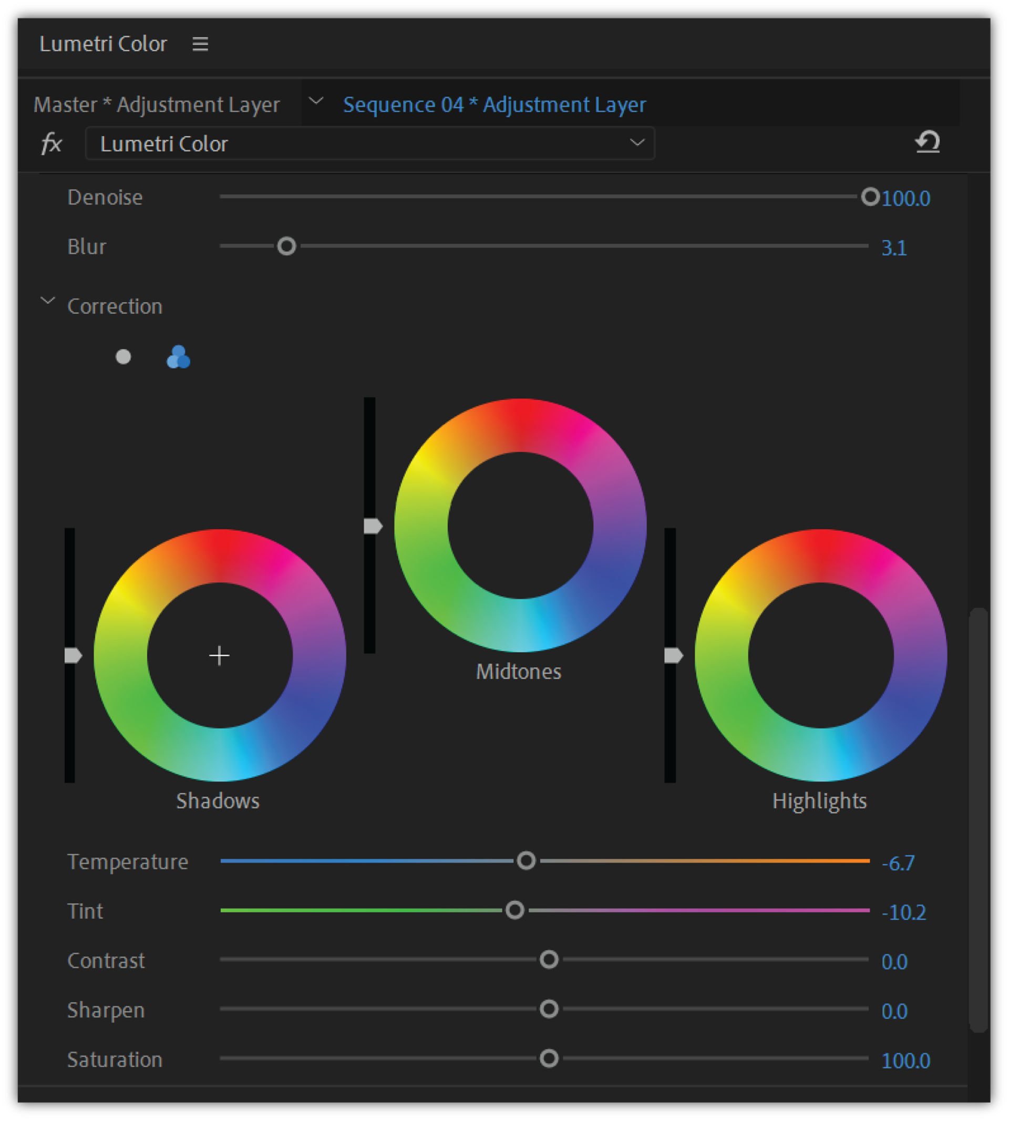1009x1121 pixels.
Task: Click the reset effect icon
Action: point(928,142)
